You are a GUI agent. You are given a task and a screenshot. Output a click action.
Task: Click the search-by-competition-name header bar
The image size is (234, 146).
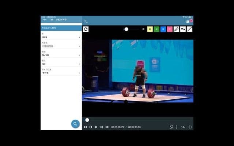tap(61, 28)
